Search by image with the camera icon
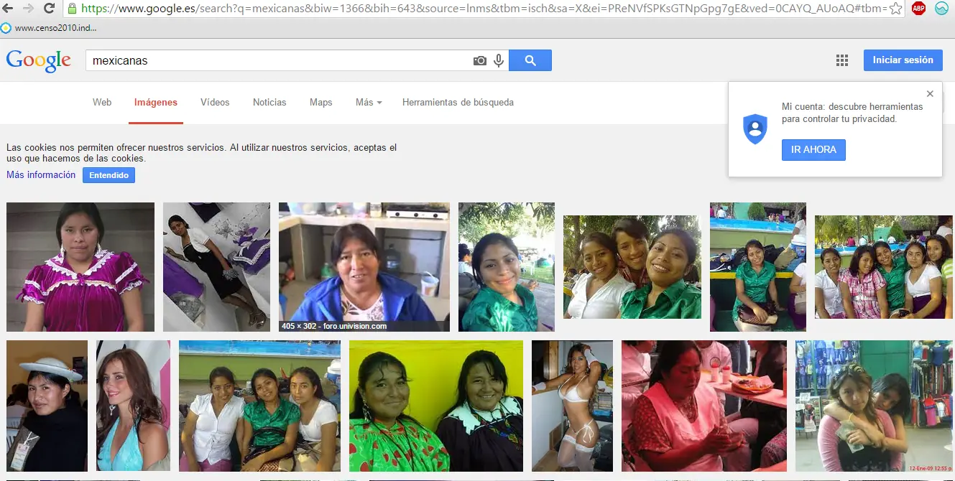The height and width of the screenshot is (481, 955). tap(480, 61)
